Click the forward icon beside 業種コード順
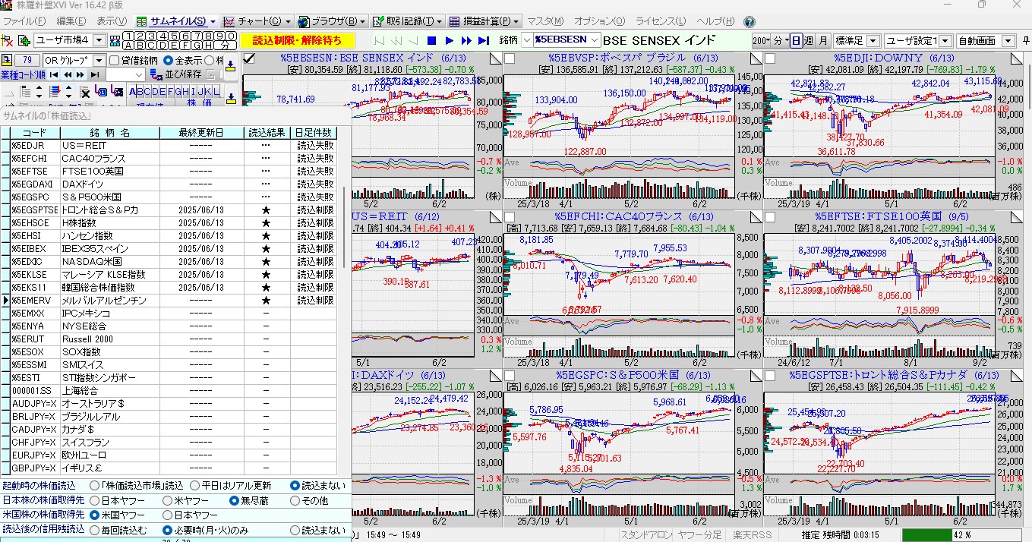 (x=80, y=74)
